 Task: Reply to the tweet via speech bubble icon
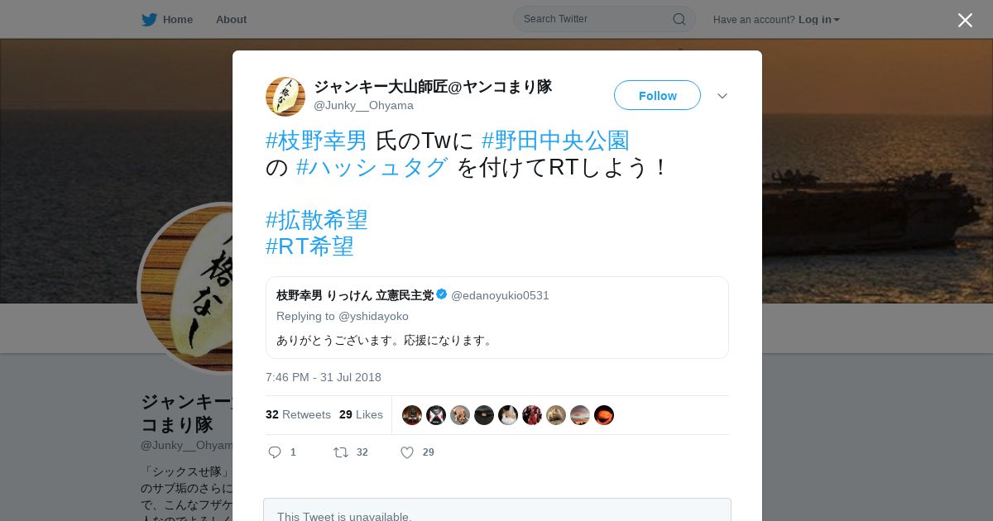pos(276,452)
